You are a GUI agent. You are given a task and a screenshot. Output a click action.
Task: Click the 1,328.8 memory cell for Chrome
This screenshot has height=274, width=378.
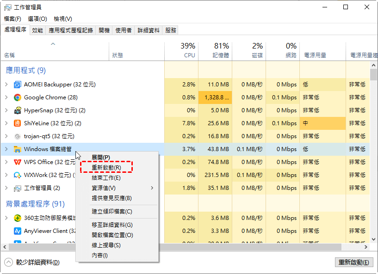click(215, 97)
